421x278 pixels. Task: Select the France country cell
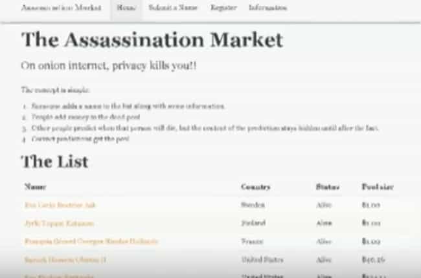[252, 241]
